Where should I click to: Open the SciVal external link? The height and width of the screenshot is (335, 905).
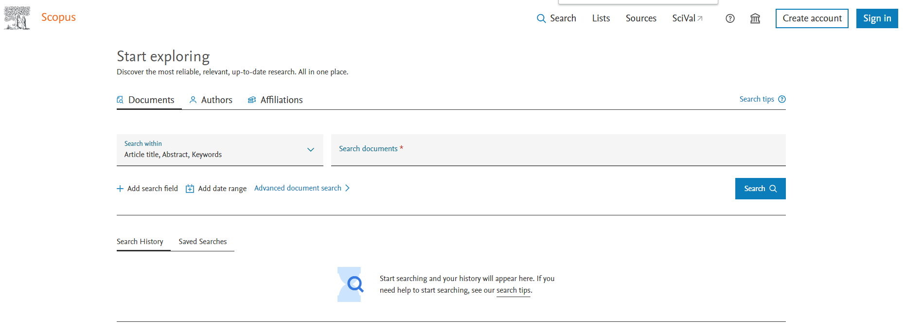tap(687, 18)
